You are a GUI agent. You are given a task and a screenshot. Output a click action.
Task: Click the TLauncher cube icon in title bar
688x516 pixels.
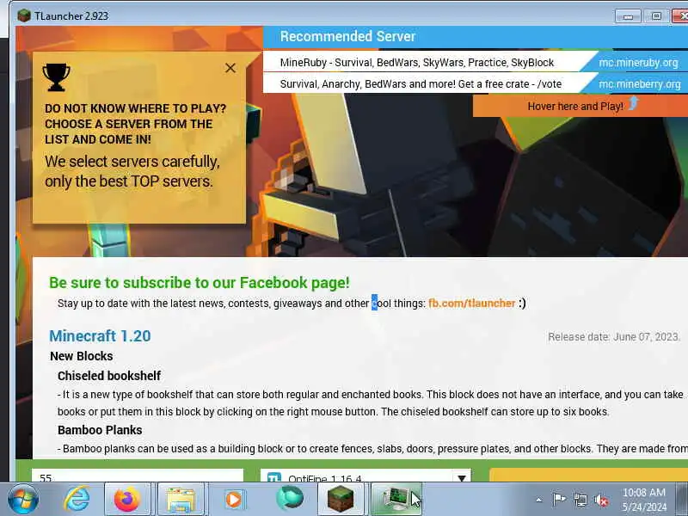coord(24,15)
